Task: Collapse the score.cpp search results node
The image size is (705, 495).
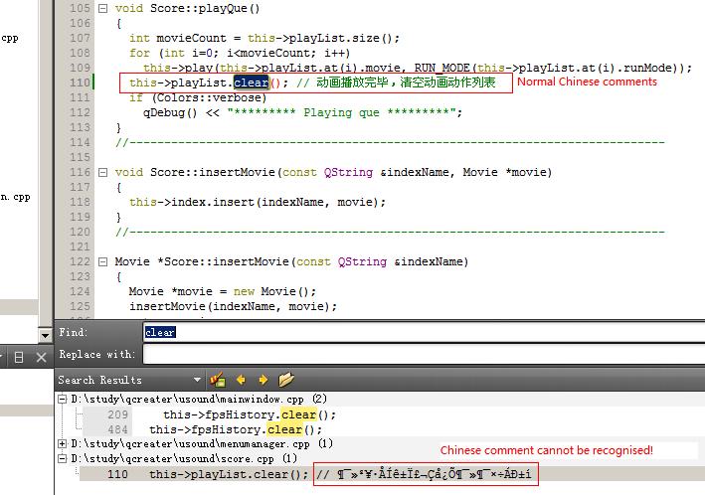Action: coord(64,458)
